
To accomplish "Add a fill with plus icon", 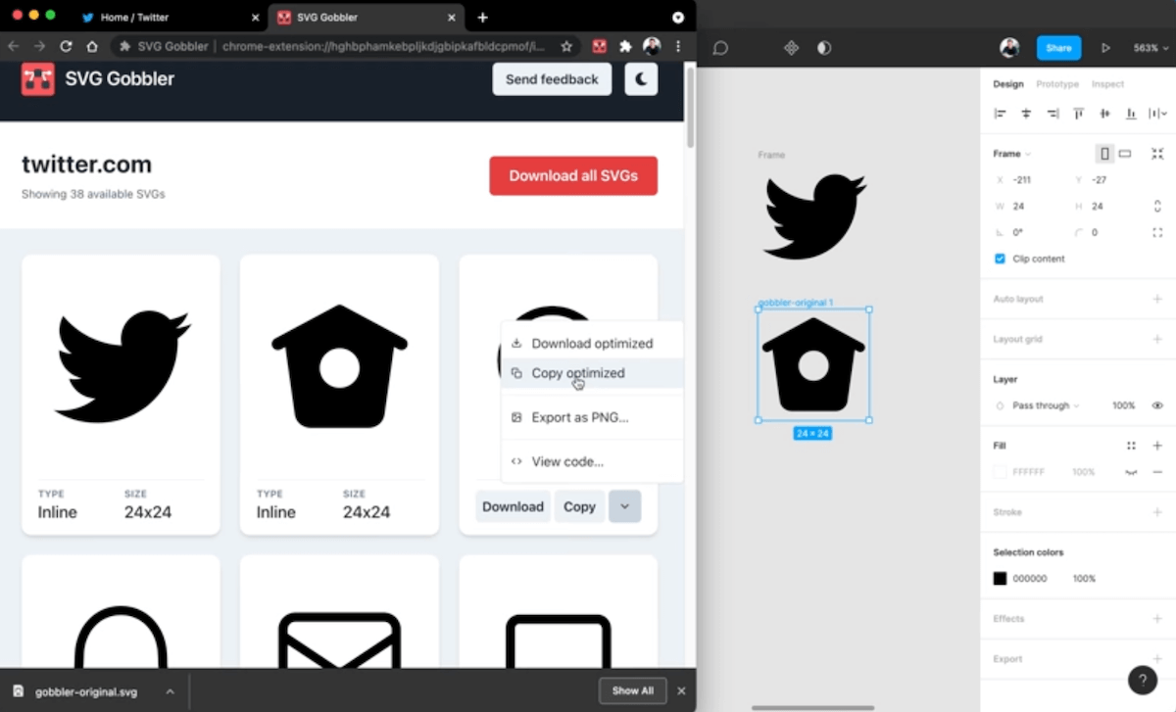I will point(1157,446).
